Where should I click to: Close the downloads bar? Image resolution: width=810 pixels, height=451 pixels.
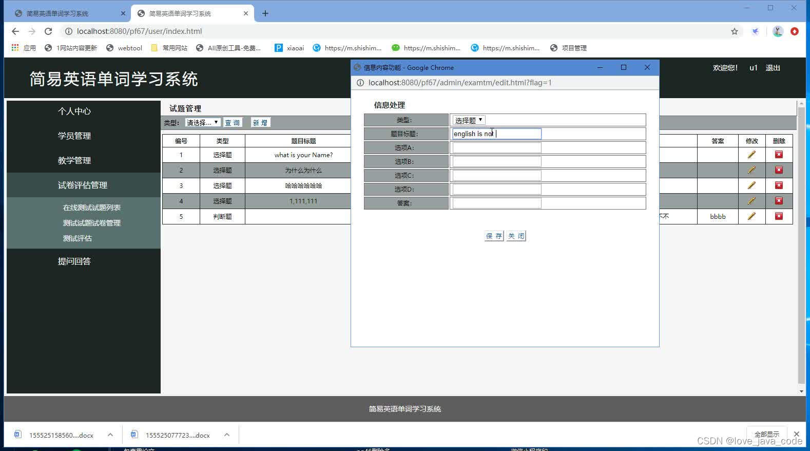797,434
